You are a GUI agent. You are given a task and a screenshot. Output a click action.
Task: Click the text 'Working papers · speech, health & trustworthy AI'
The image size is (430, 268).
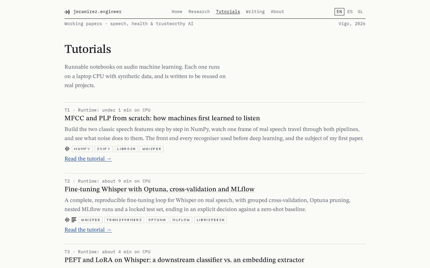pos(129,24)
